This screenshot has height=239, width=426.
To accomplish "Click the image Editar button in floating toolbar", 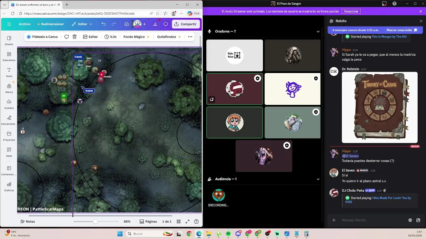I will pos(90,37).
